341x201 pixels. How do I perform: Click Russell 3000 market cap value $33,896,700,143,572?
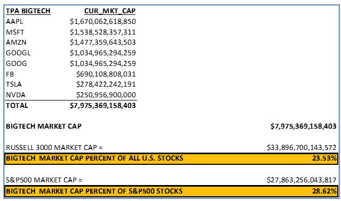click(x=302, y=147)
